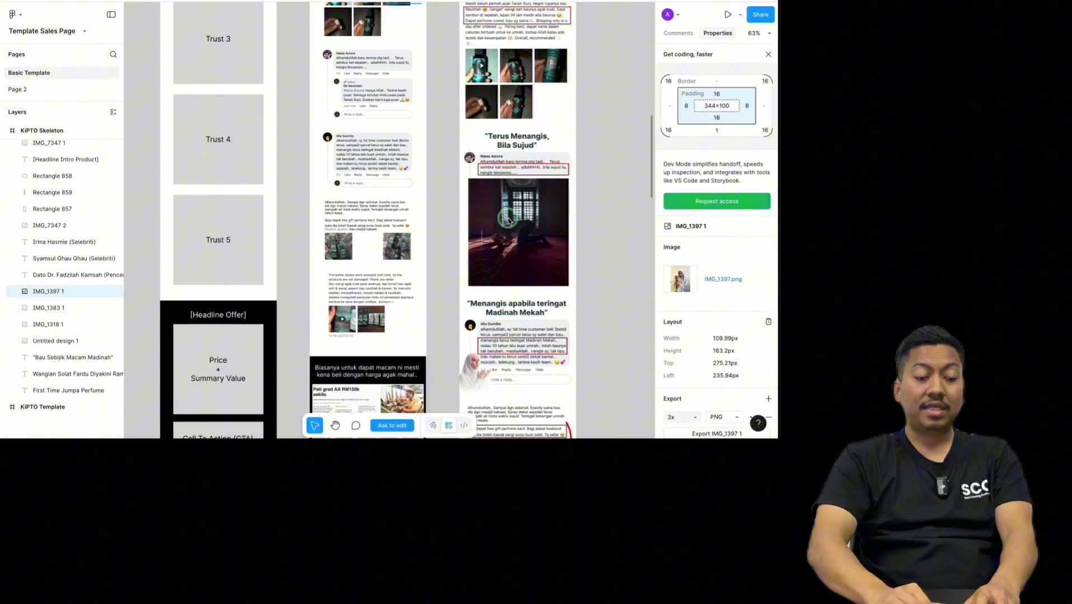
Task: Add an export setting with plus
Action: coord(768,399)
